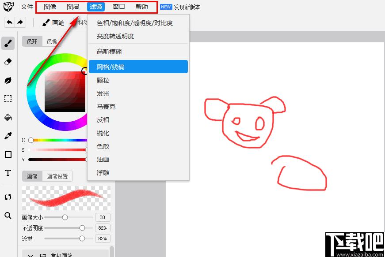385x257 pixels.
Task: Select the brush tool in left sidebar
Action: (8, 43)
